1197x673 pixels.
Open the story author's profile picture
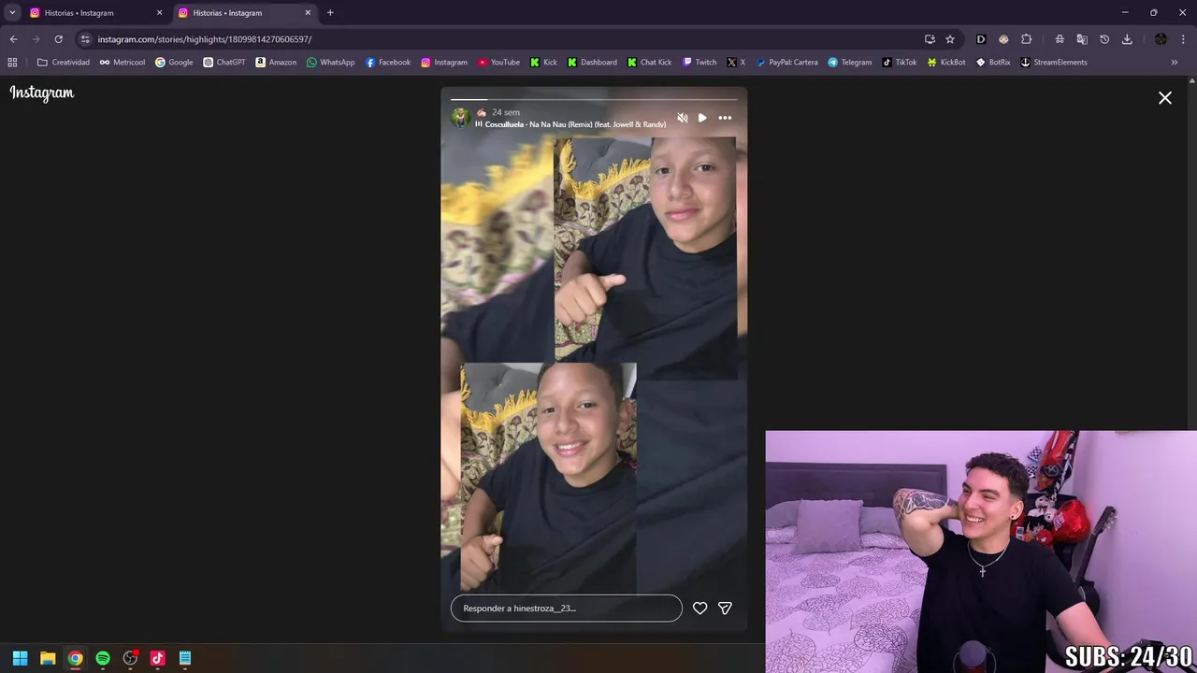(x=460, y=117)
